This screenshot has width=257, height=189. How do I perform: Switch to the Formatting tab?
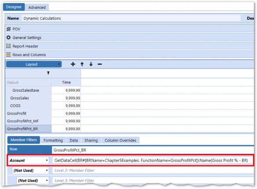tap(53, 140)
